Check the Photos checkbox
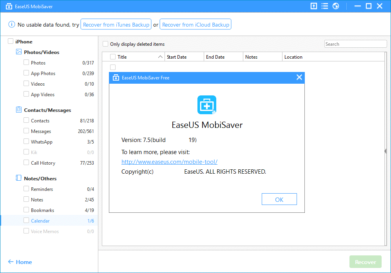391x273 pixels. click(26, 62)
